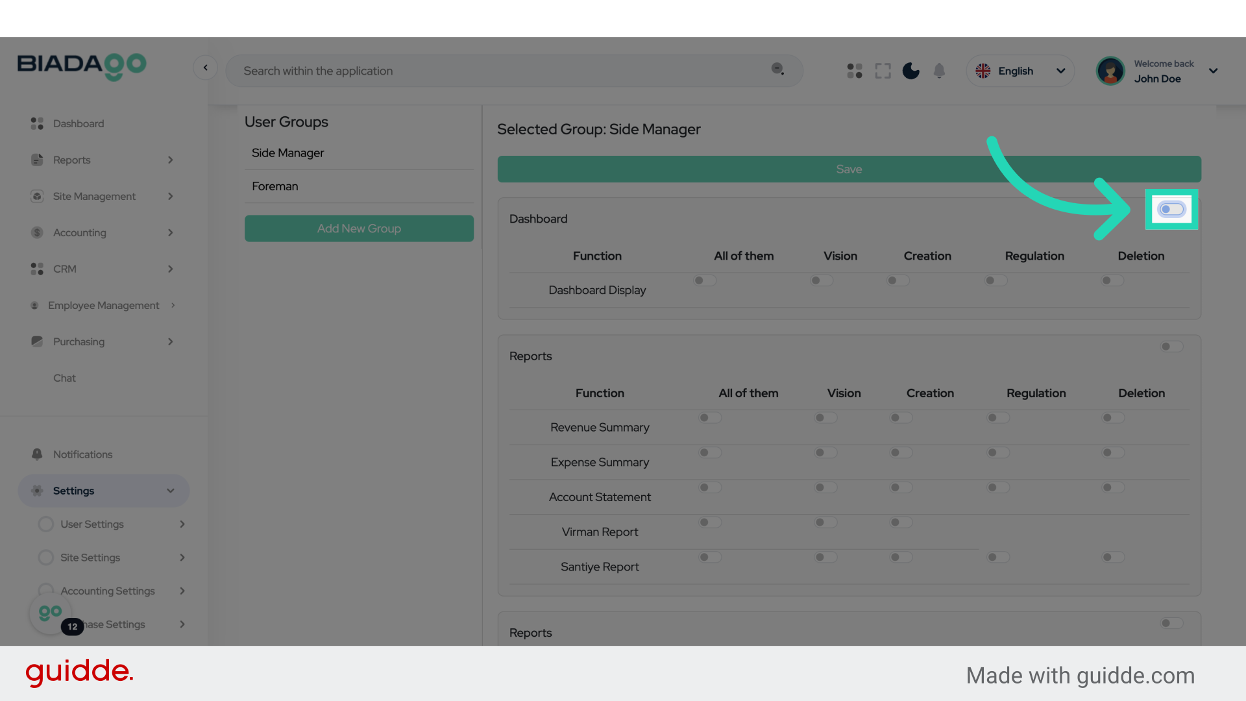The image size is (1246, 701).
Task: Enable Vision for Dashboard Display
Action: 822,280
